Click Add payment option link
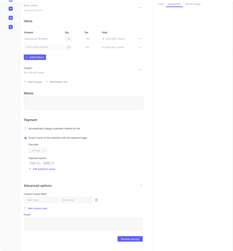Viewport: 233px width, 251px height. pos(42,169)
